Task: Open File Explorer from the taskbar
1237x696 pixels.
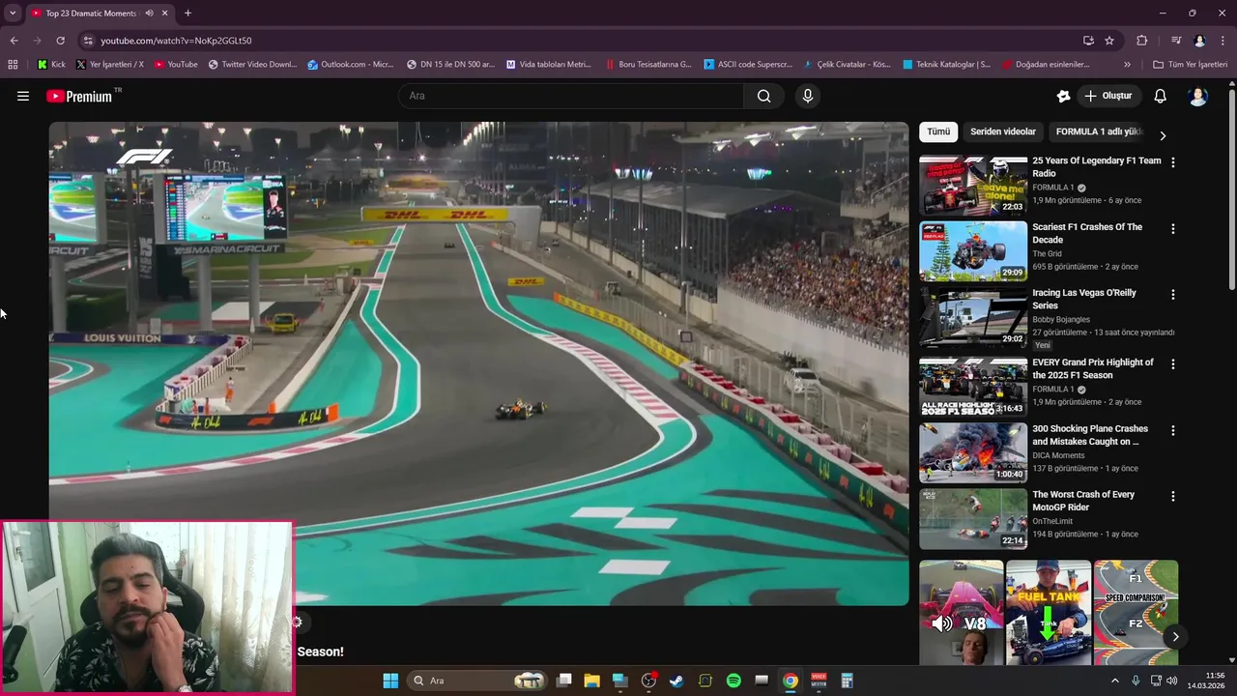Action: pyautogui.click(x=591, y=681)
